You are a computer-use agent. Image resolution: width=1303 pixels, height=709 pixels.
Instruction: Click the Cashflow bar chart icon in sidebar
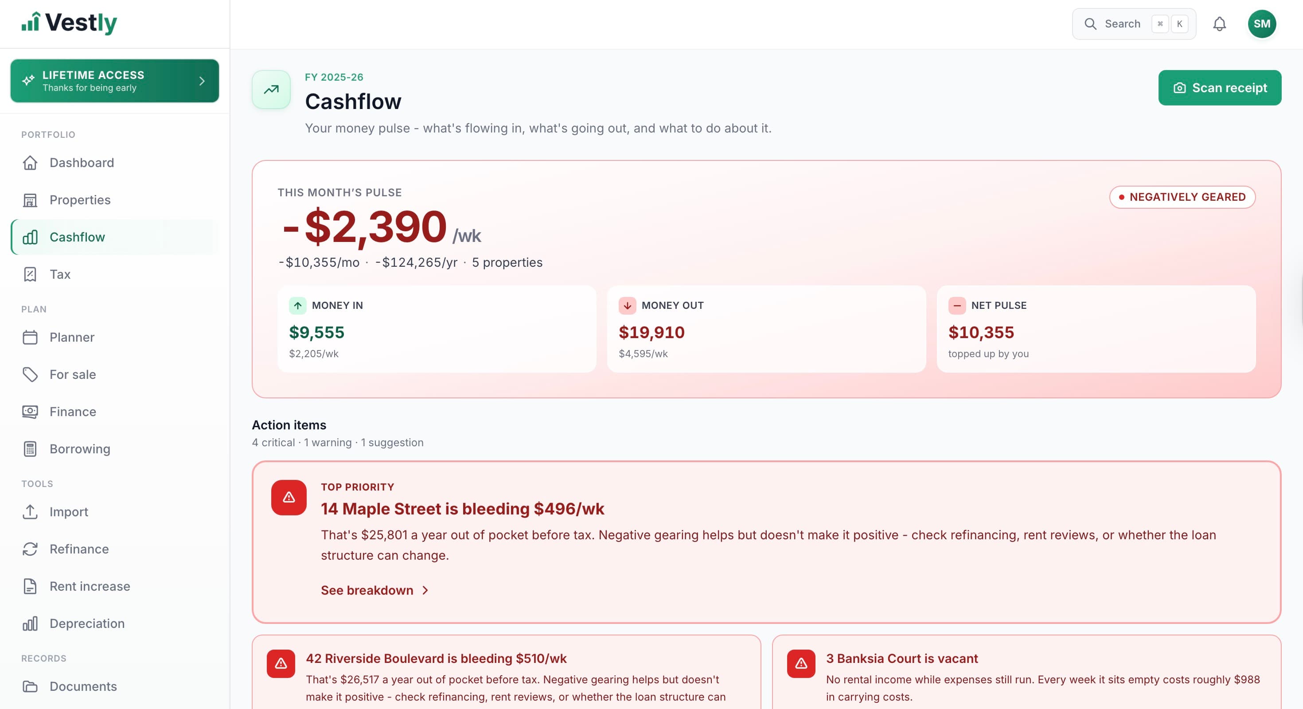pyautogui.click(x=30, y=237)
